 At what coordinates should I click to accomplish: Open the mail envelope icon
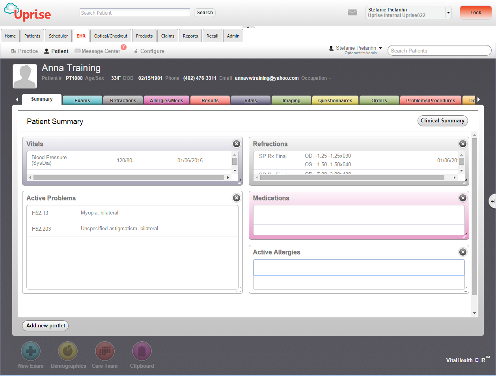[352, 12]
